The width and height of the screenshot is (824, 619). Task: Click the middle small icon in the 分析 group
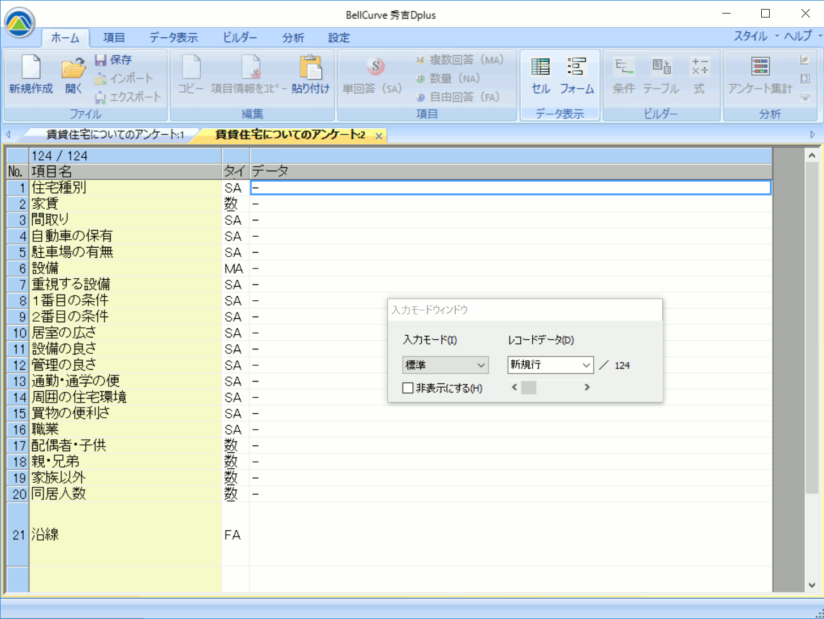(x=805, y=79)
